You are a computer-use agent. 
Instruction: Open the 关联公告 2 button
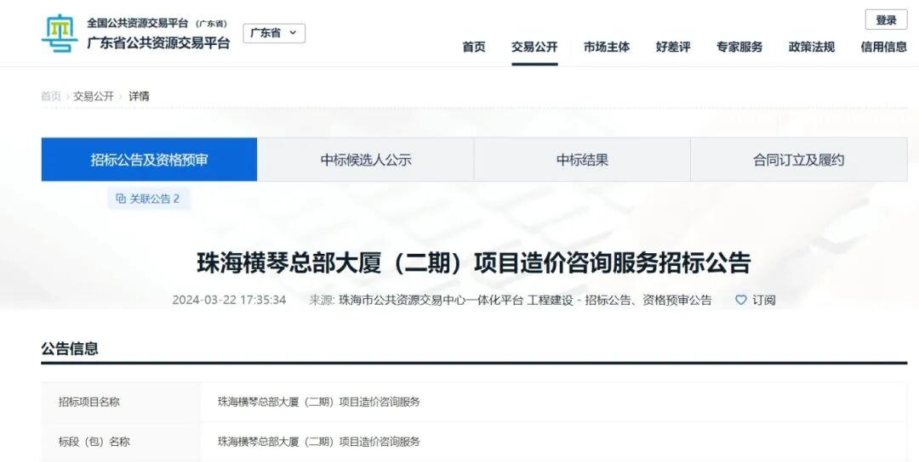pyautogui.click(x=149, y=199)
